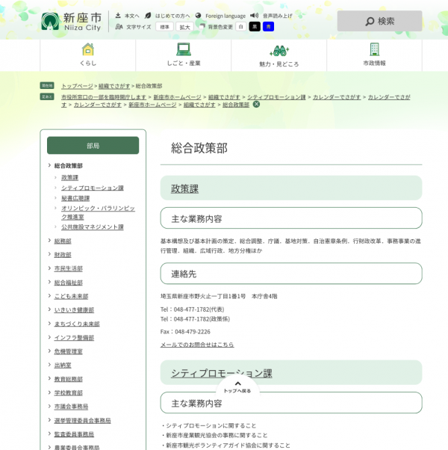
Task: Open the 市政情報 building icon menu
Action: [x=374, y=55]
